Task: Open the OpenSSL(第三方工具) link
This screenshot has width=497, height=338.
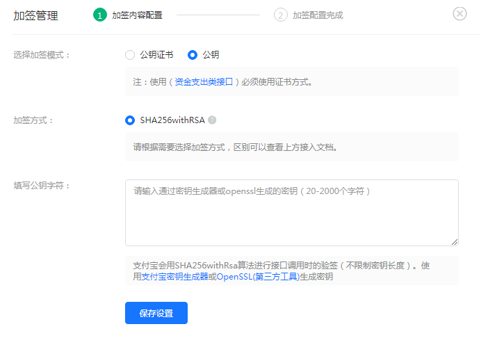Action: (x=258, y=277)
